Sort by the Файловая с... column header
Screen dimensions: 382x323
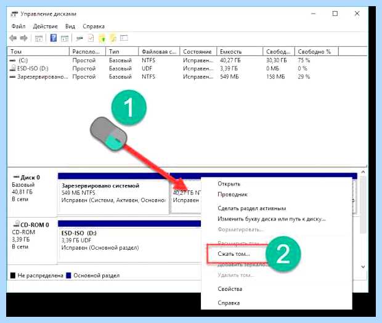click(160, 52)
